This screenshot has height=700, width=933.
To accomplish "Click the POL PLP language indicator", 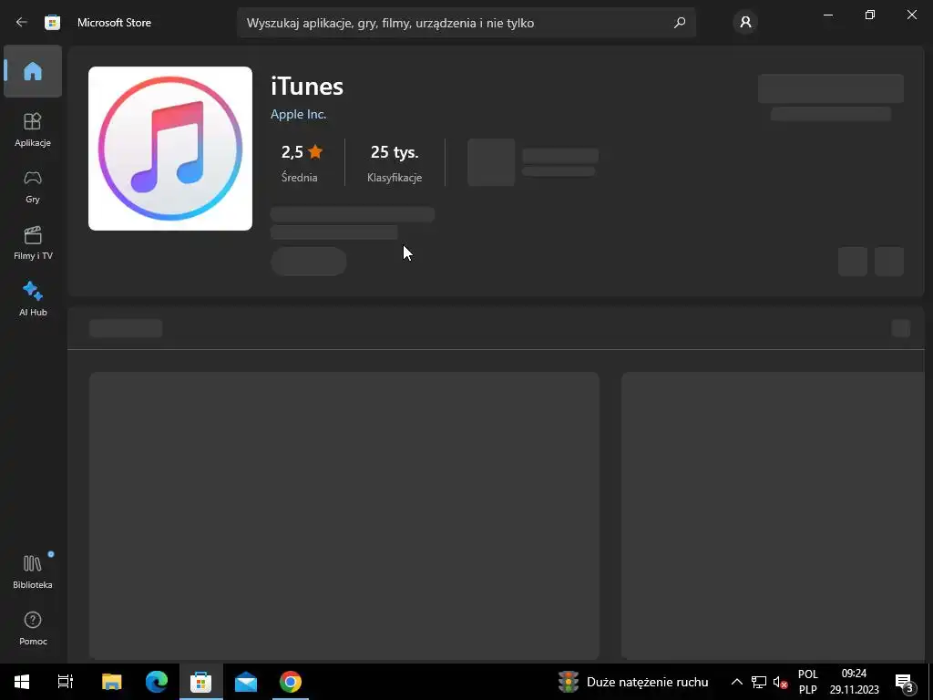I will tap(807, 682).
